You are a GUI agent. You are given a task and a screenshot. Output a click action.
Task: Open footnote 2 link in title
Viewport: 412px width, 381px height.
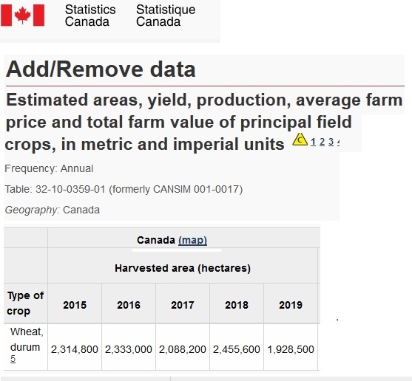tap(322, 142)
